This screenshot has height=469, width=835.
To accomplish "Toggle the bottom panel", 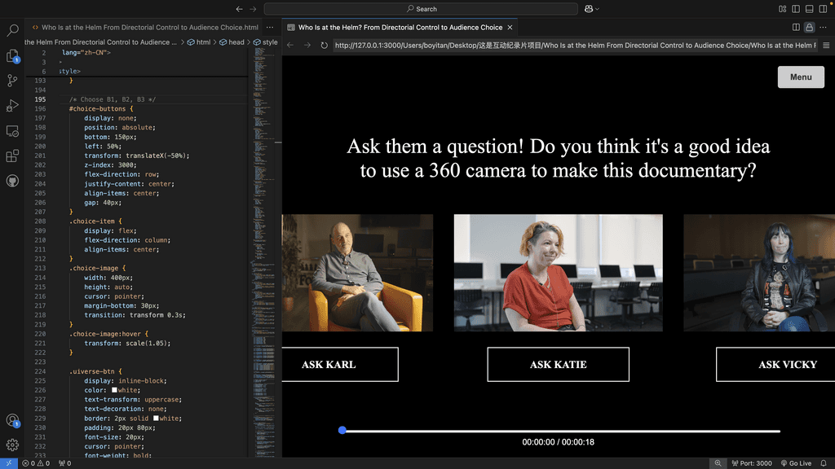I will coord(810,9).
